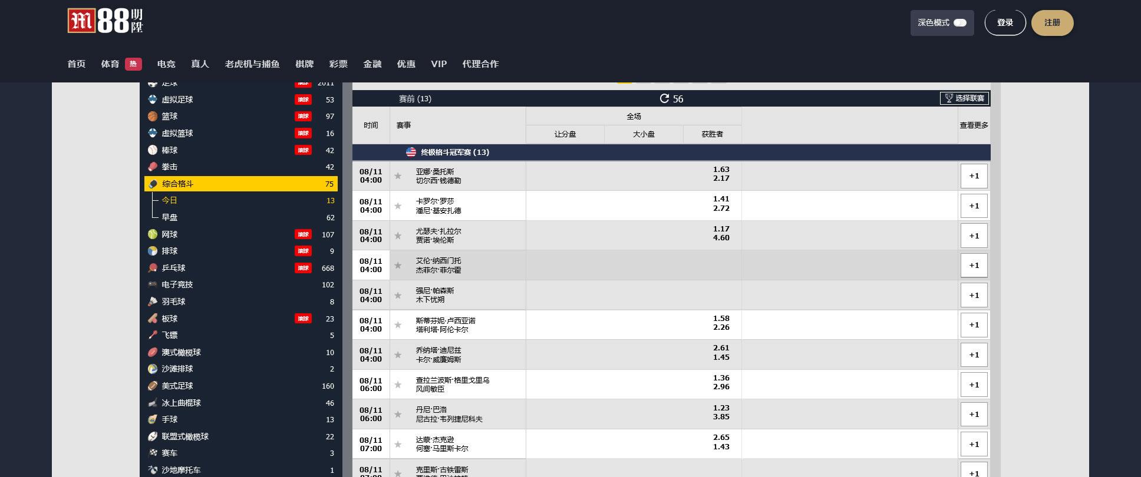Select the virtual basketball (虚拟篮球) icon

coord(153,133)
